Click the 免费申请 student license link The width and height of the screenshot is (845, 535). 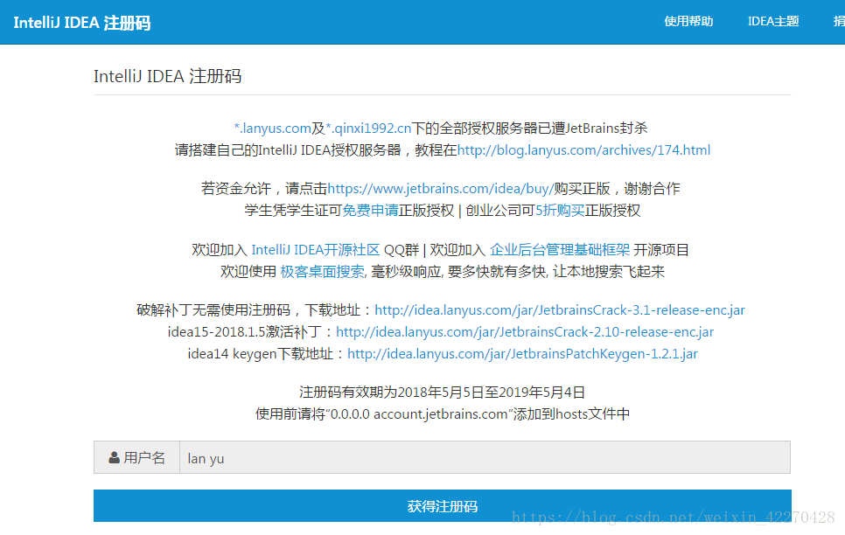pos(370,210)
